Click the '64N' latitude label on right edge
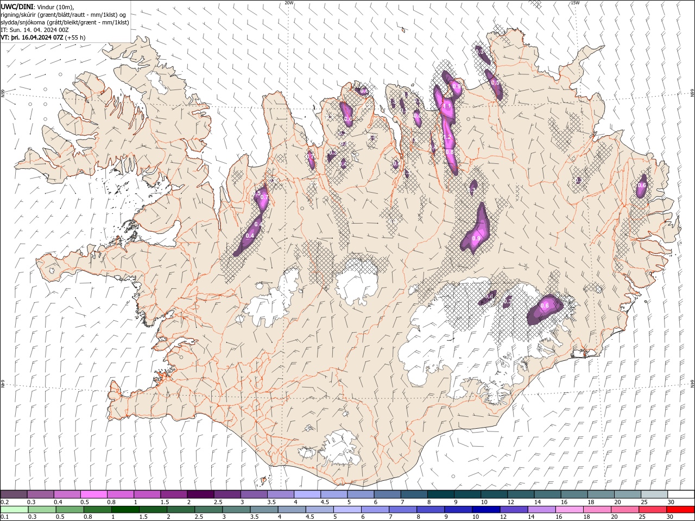 (692, 383)
